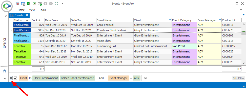
Task: Sort by Date To column header
Action: pyautogui.click(x=83, y=20)
